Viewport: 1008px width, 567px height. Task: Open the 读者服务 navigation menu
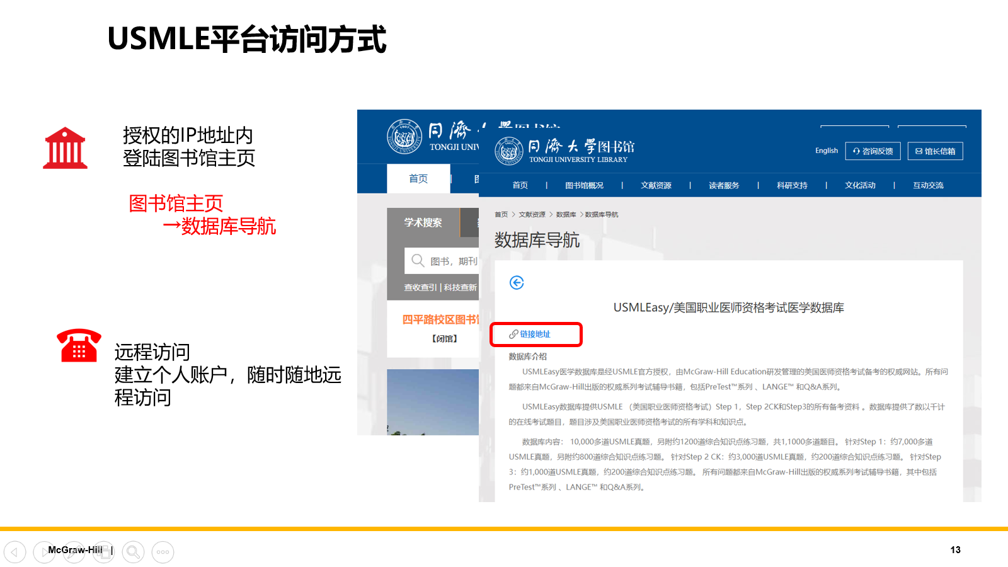pos(724,185)
